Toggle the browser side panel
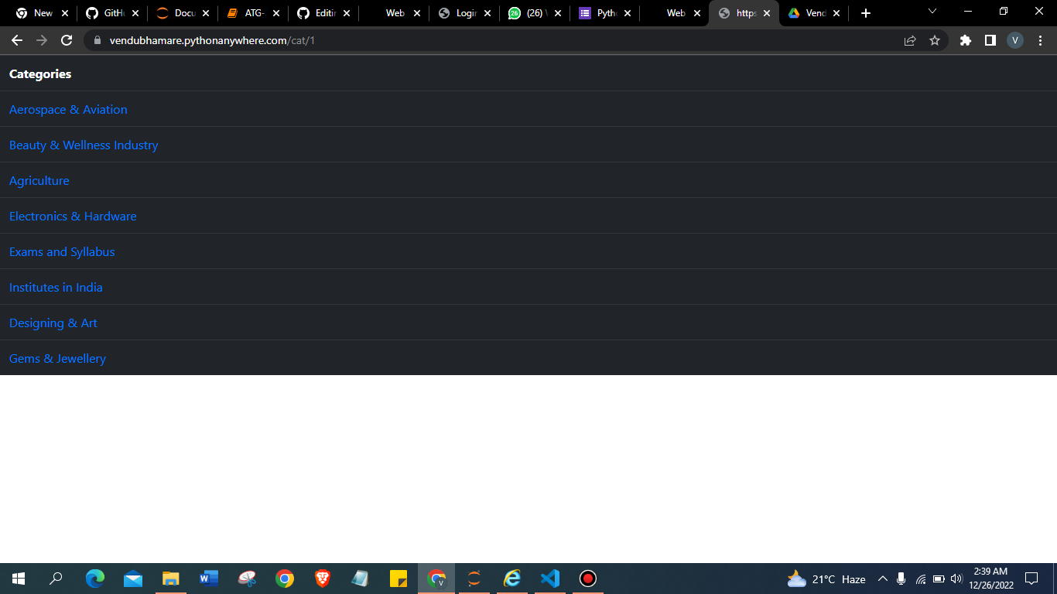 point(990,39)
